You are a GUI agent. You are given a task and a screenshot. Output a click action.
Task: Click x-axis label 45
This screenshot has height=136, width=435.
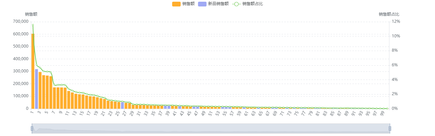[x=189, y=113]
